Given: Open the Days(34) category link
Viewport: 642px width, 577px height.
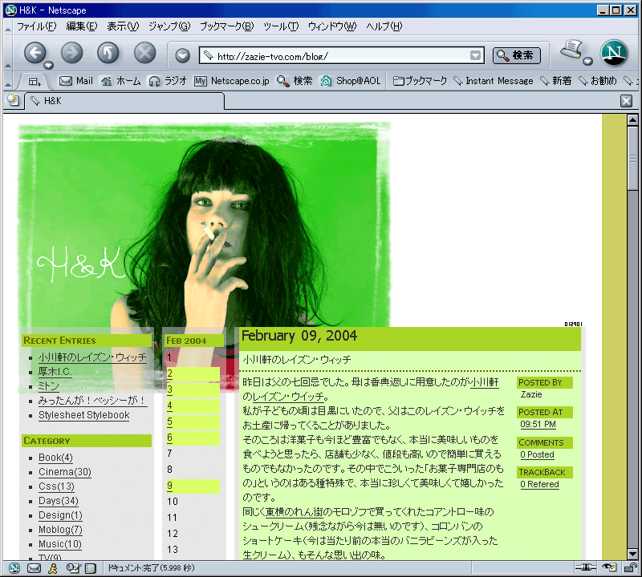Looking at the screenshot, I should tap(59, 501).
